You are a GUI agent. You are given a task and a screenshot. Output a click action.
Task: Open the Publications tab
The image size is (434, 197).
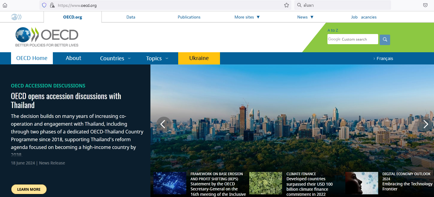point(189,17)
